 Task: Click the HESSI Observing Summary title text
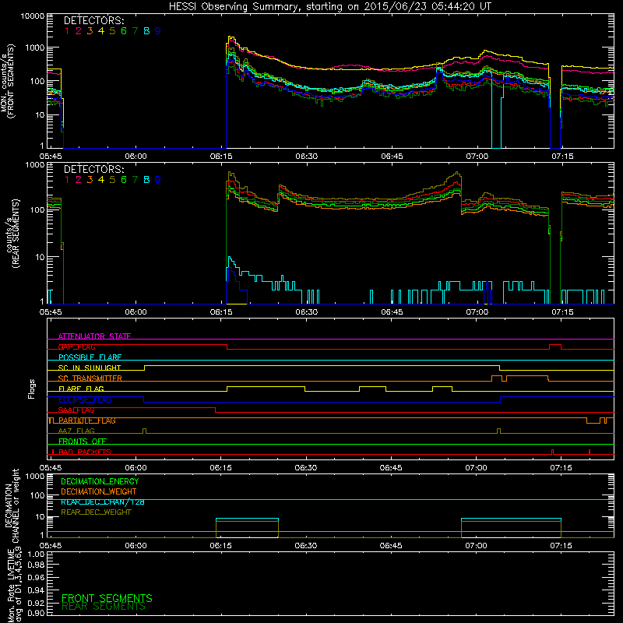(x=329, y=6)
